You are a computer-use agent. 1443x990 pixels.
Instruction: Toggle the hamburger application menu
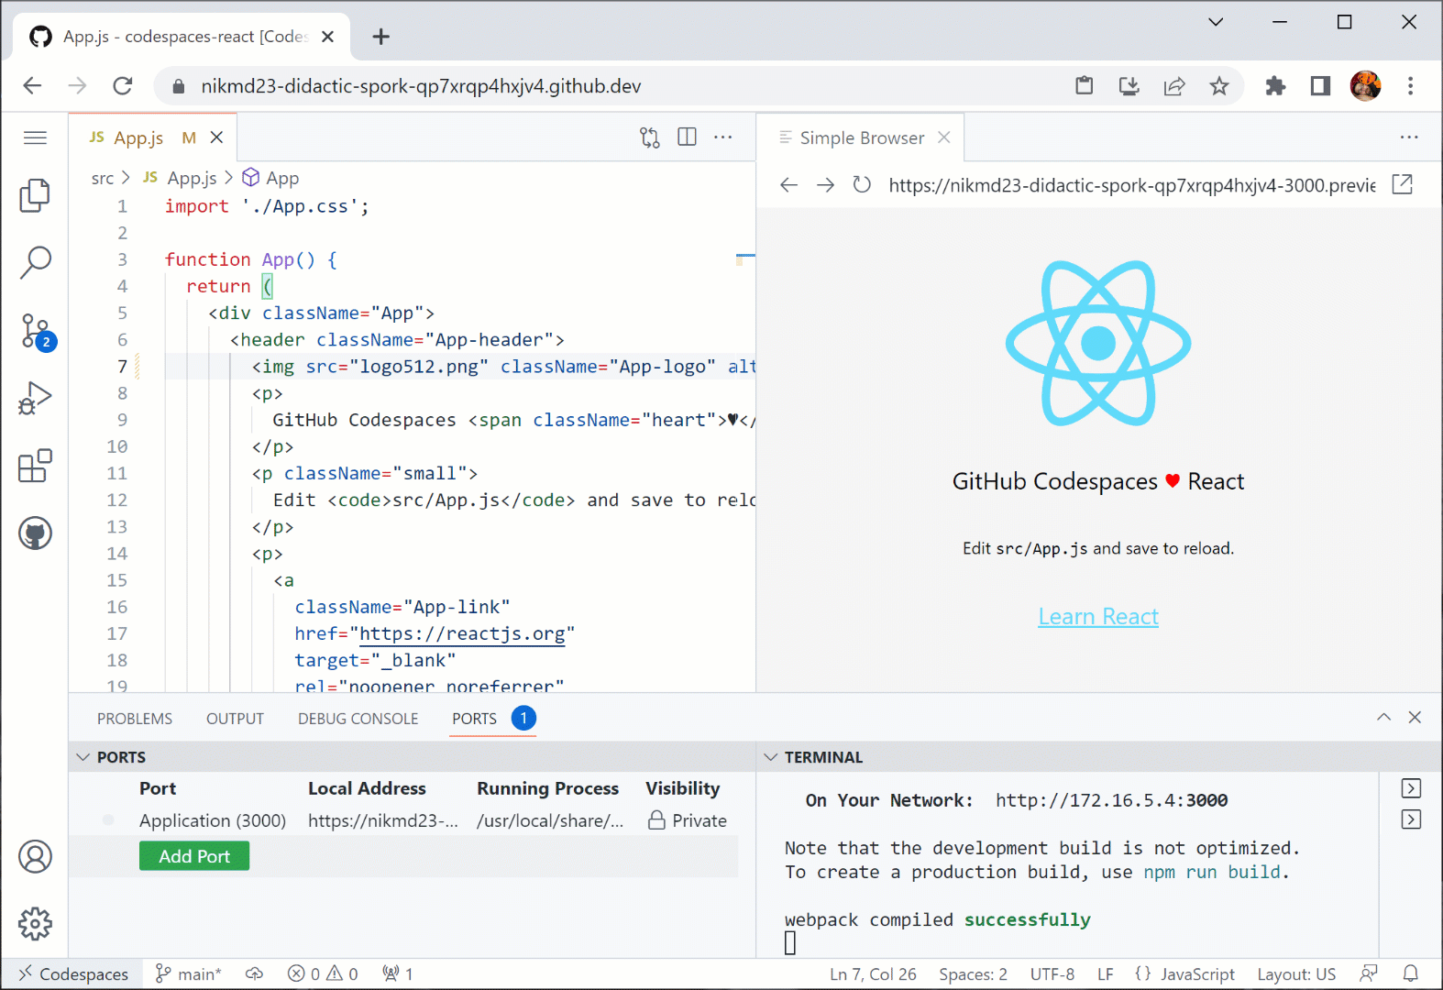pos(35,137)
